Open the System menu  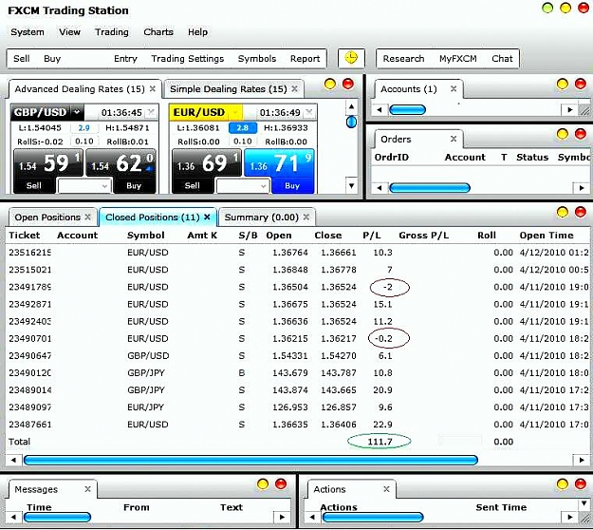(28, 32)
